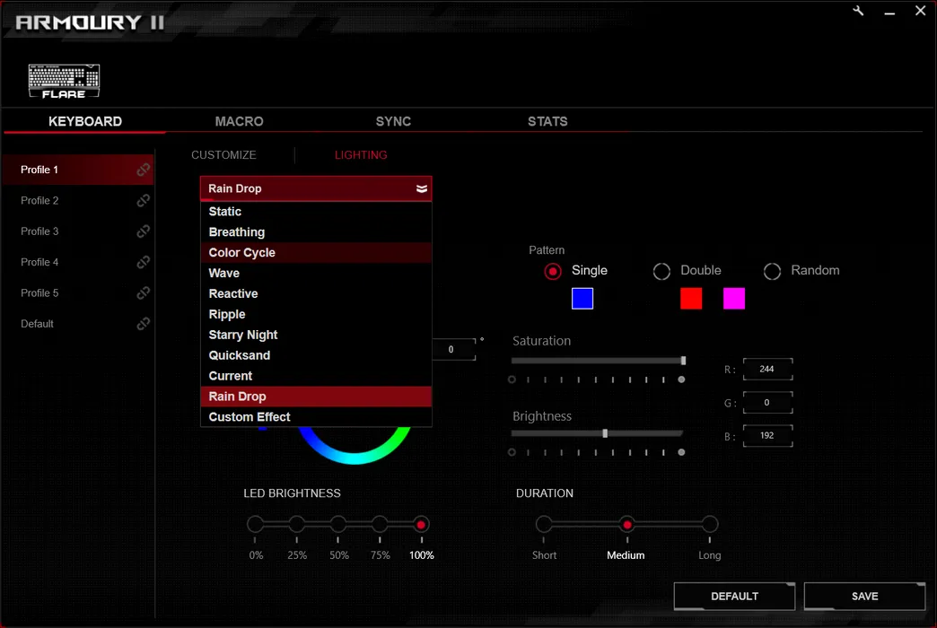The image size is (937, 628).
Task: Click the R value input field
Action: 767,369
